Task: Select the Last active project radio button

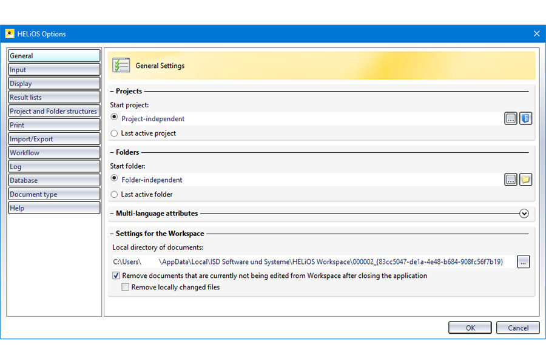Action: [114, 133]
